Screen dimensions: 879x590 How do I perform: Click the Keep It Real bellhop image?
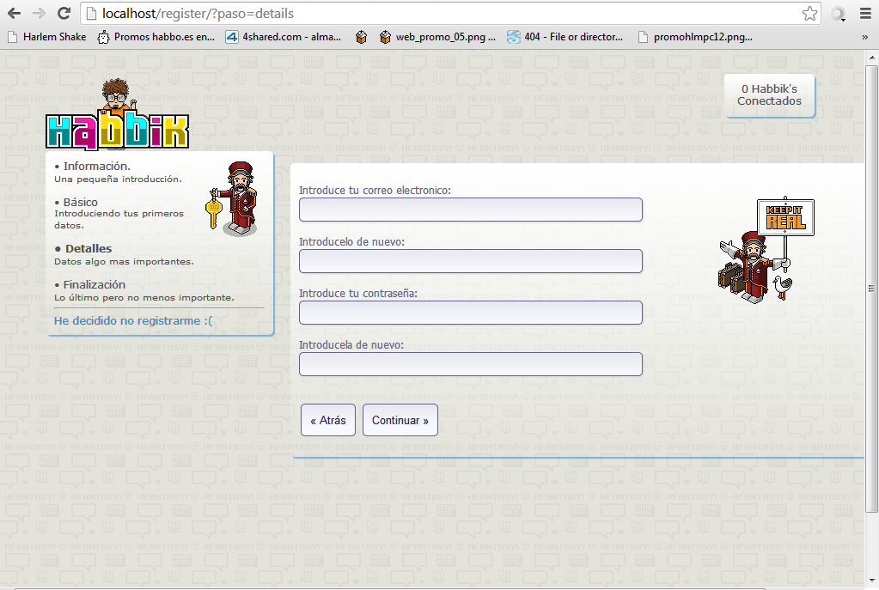[x=766, y=249]
